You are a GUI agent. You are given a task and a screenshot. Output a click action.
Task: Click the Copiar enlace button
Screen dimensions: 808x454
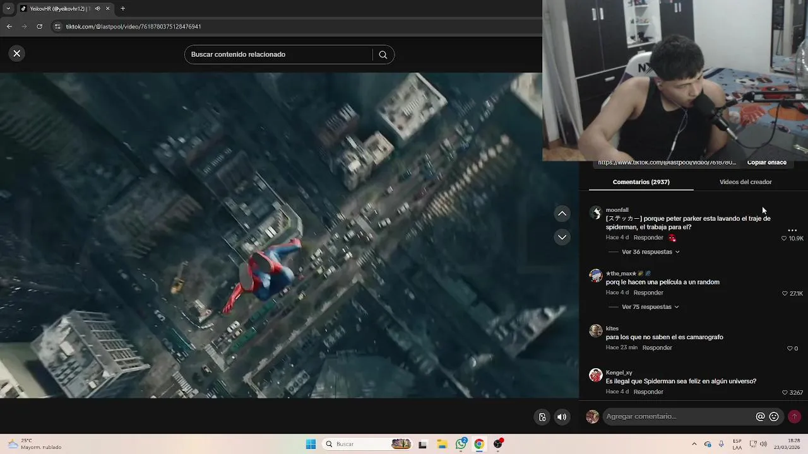[x=766, y=163]
